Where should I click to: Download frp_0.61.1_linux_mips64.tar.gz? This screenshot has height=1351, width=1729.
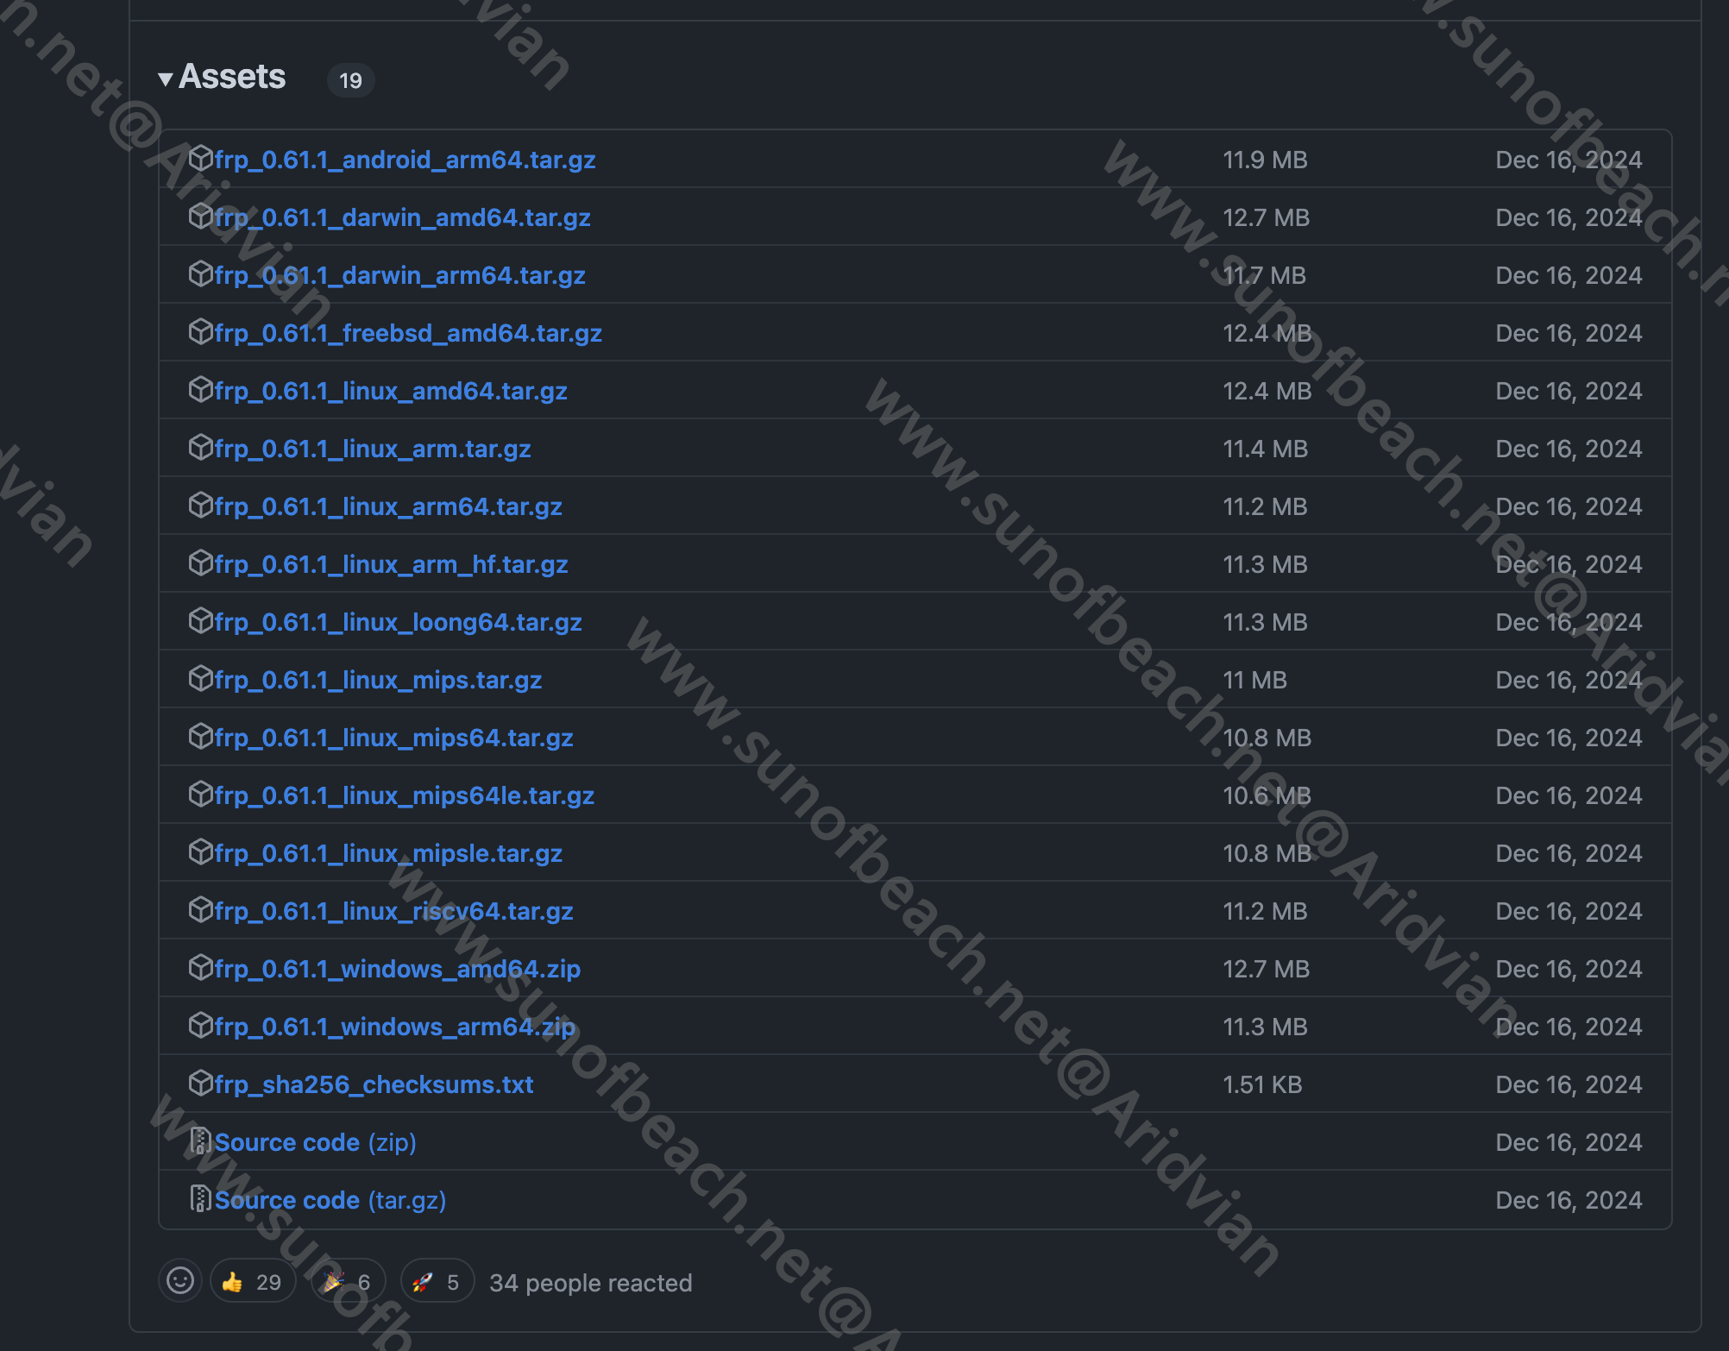393,738
